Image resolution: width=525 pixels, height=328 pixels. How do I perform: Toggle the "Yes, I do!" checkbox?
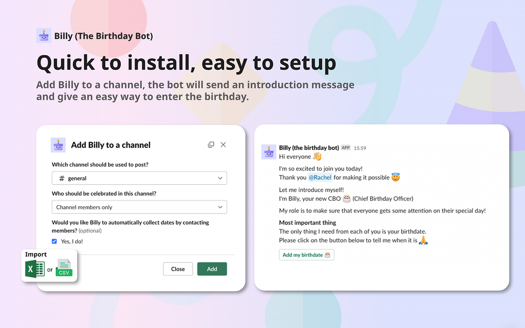[x=54, y=241]
